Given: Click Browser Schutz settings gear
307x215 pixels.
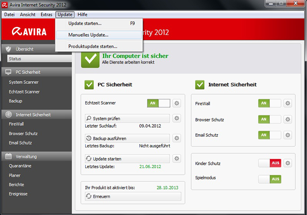Looking at the screenshot, I should tap(288, 120).
